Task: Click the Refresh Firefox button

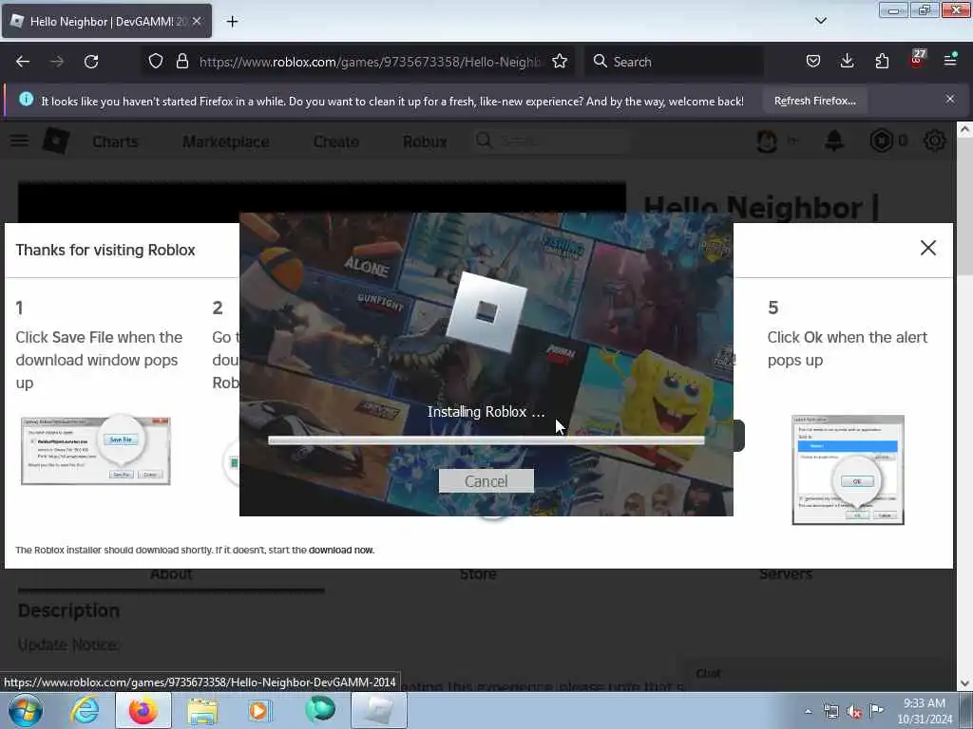Action: pyautogui.click(x=814, y=101)
